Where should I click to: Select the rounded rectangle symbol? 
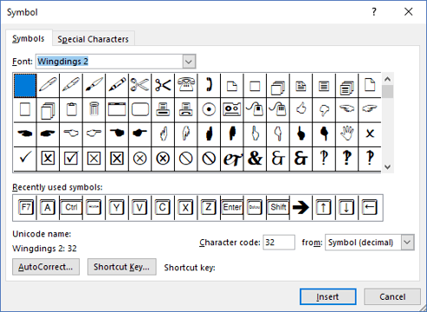point(140,110)
